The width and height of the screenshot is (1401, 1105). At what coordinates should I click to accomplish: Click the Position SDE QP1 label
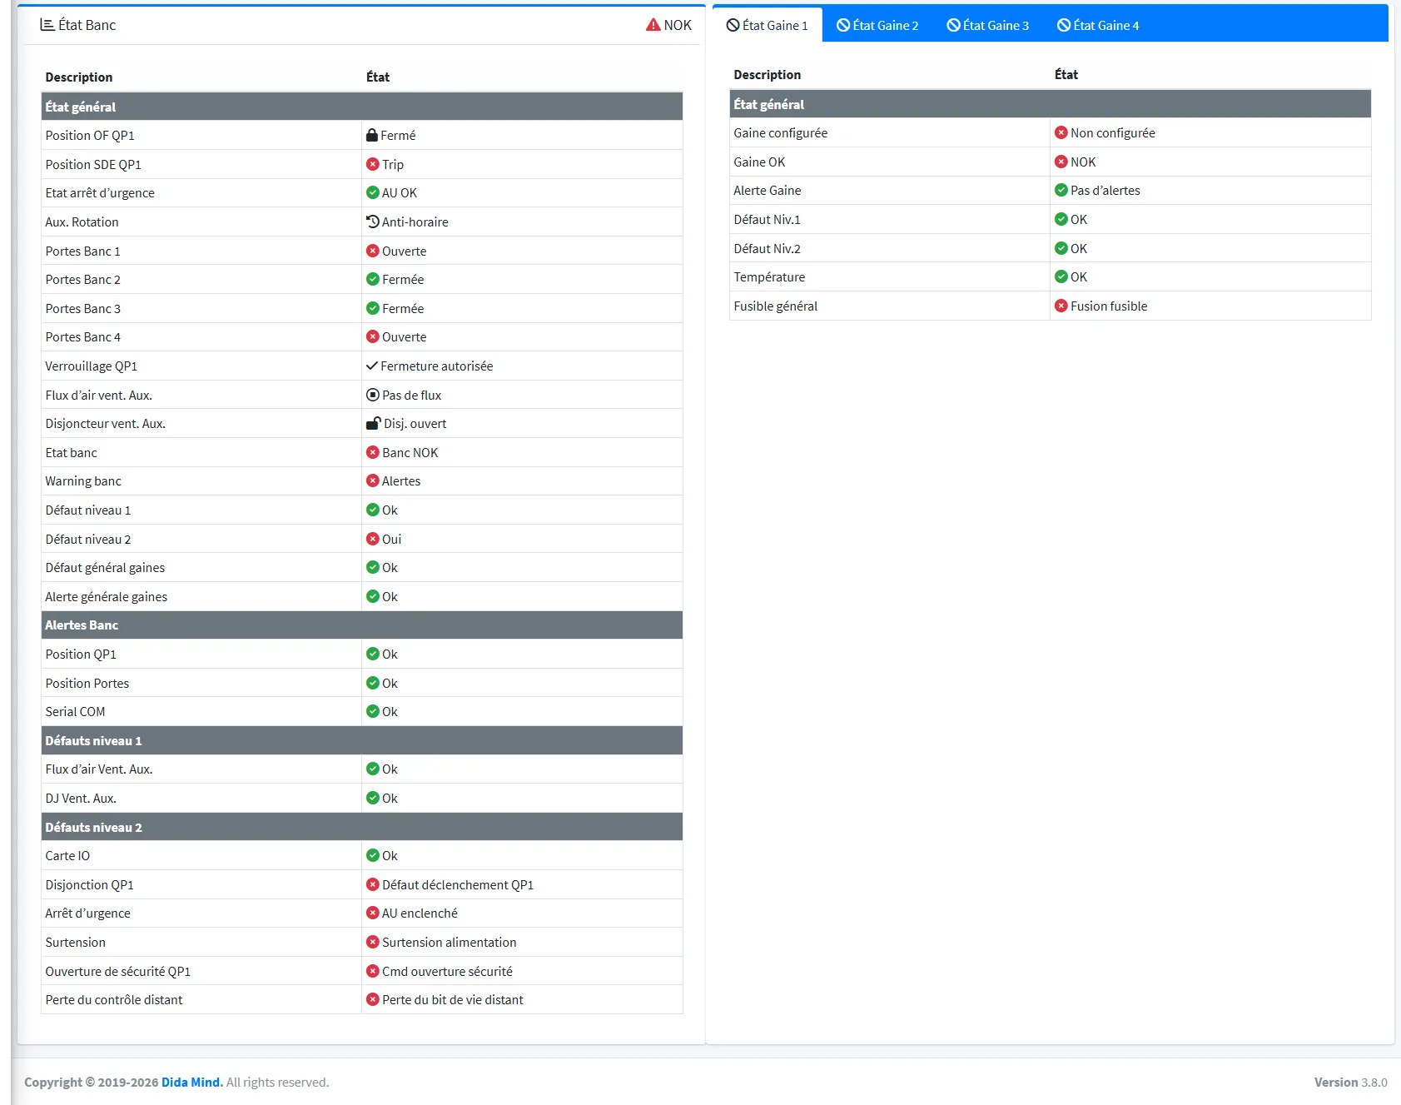pos(93,164)
